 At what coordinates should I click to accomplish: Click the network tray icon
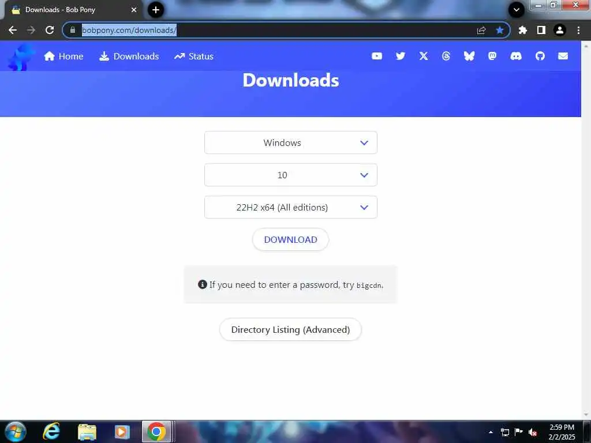click(x=504, y=432)
